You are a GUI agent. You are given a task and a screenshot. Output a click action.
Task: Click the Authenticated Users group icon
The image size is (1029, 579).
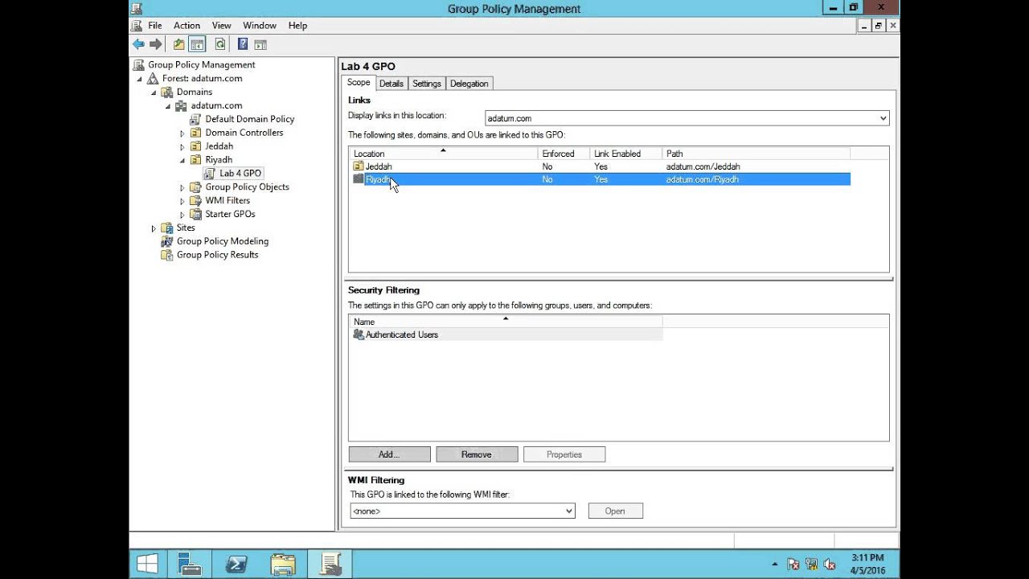pyautogui.click(x=359, y=335)
